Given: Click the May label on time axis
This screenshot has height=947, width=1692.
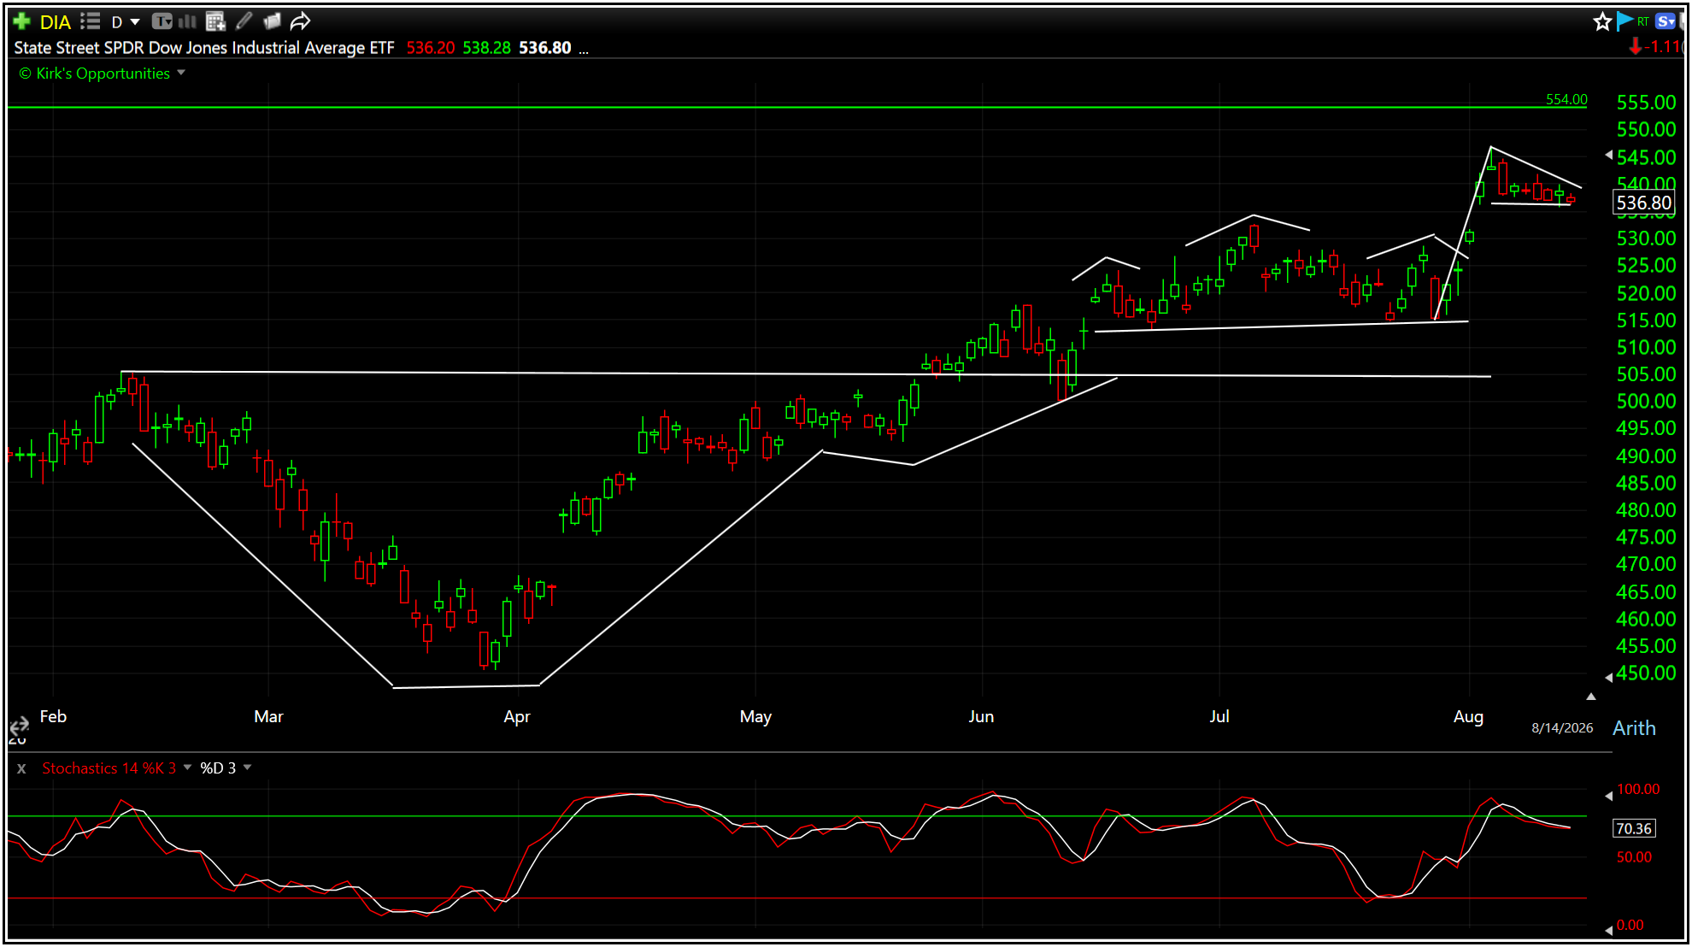Looking at the screenshot, I should click(755, 716).
